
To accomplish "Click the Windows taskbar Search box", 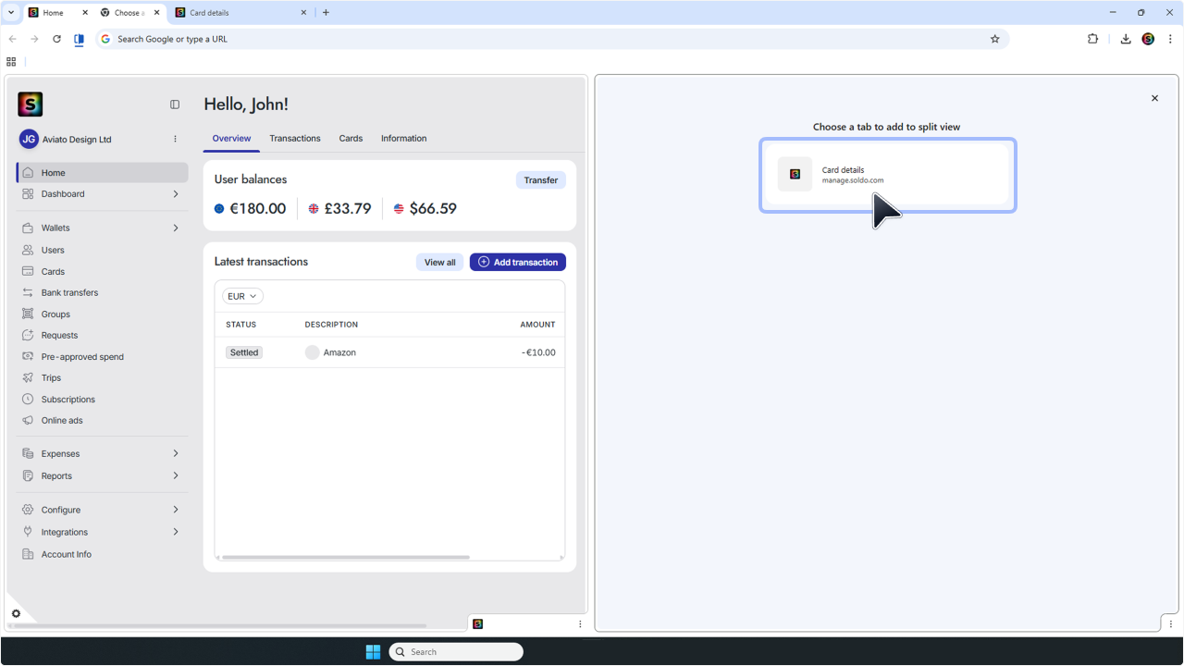I will (x=456, y=652).
